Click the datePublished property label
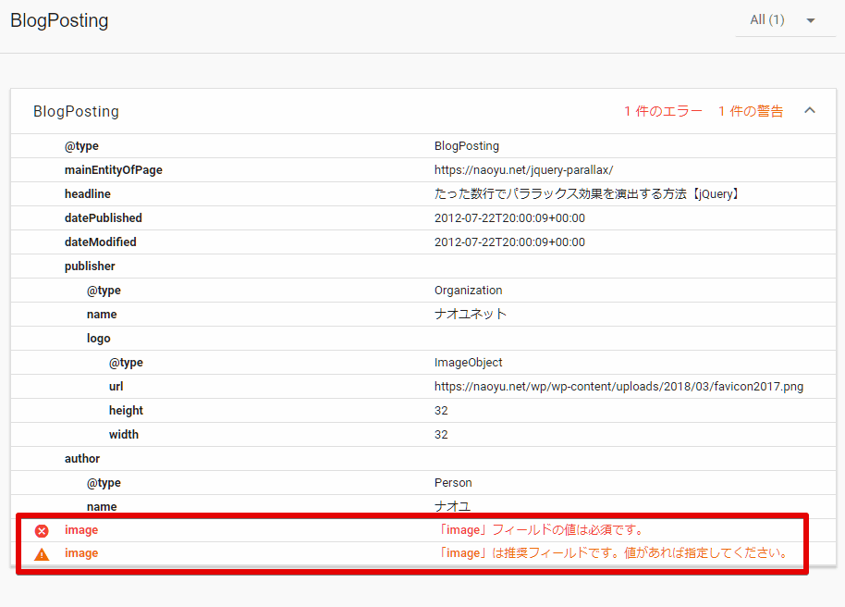 (104, 218)
